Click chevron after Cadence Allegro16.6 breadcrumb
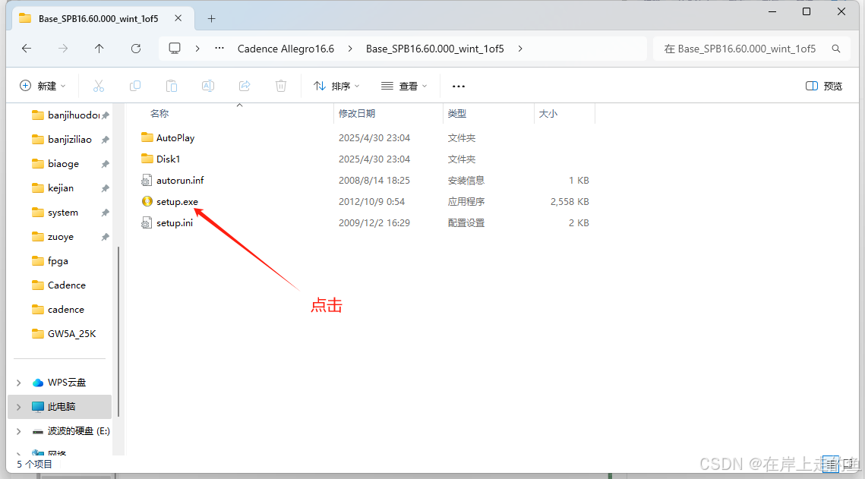The height and width of the screenshot is (479, 865). coord(350,49)
